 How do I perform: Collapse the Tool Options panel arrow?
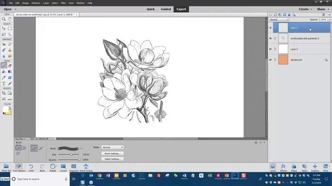pos(264,143)
